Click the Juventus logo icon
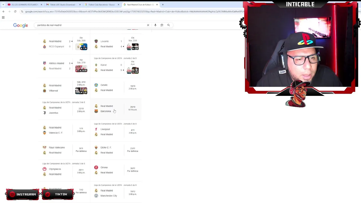The width and height of the screenshot is (361, 203). point(44,113)
